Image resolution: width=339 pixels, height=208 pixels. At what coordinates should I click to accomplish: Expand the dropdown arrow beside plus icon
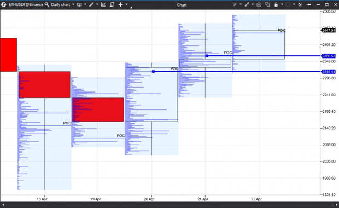point(126,4)
